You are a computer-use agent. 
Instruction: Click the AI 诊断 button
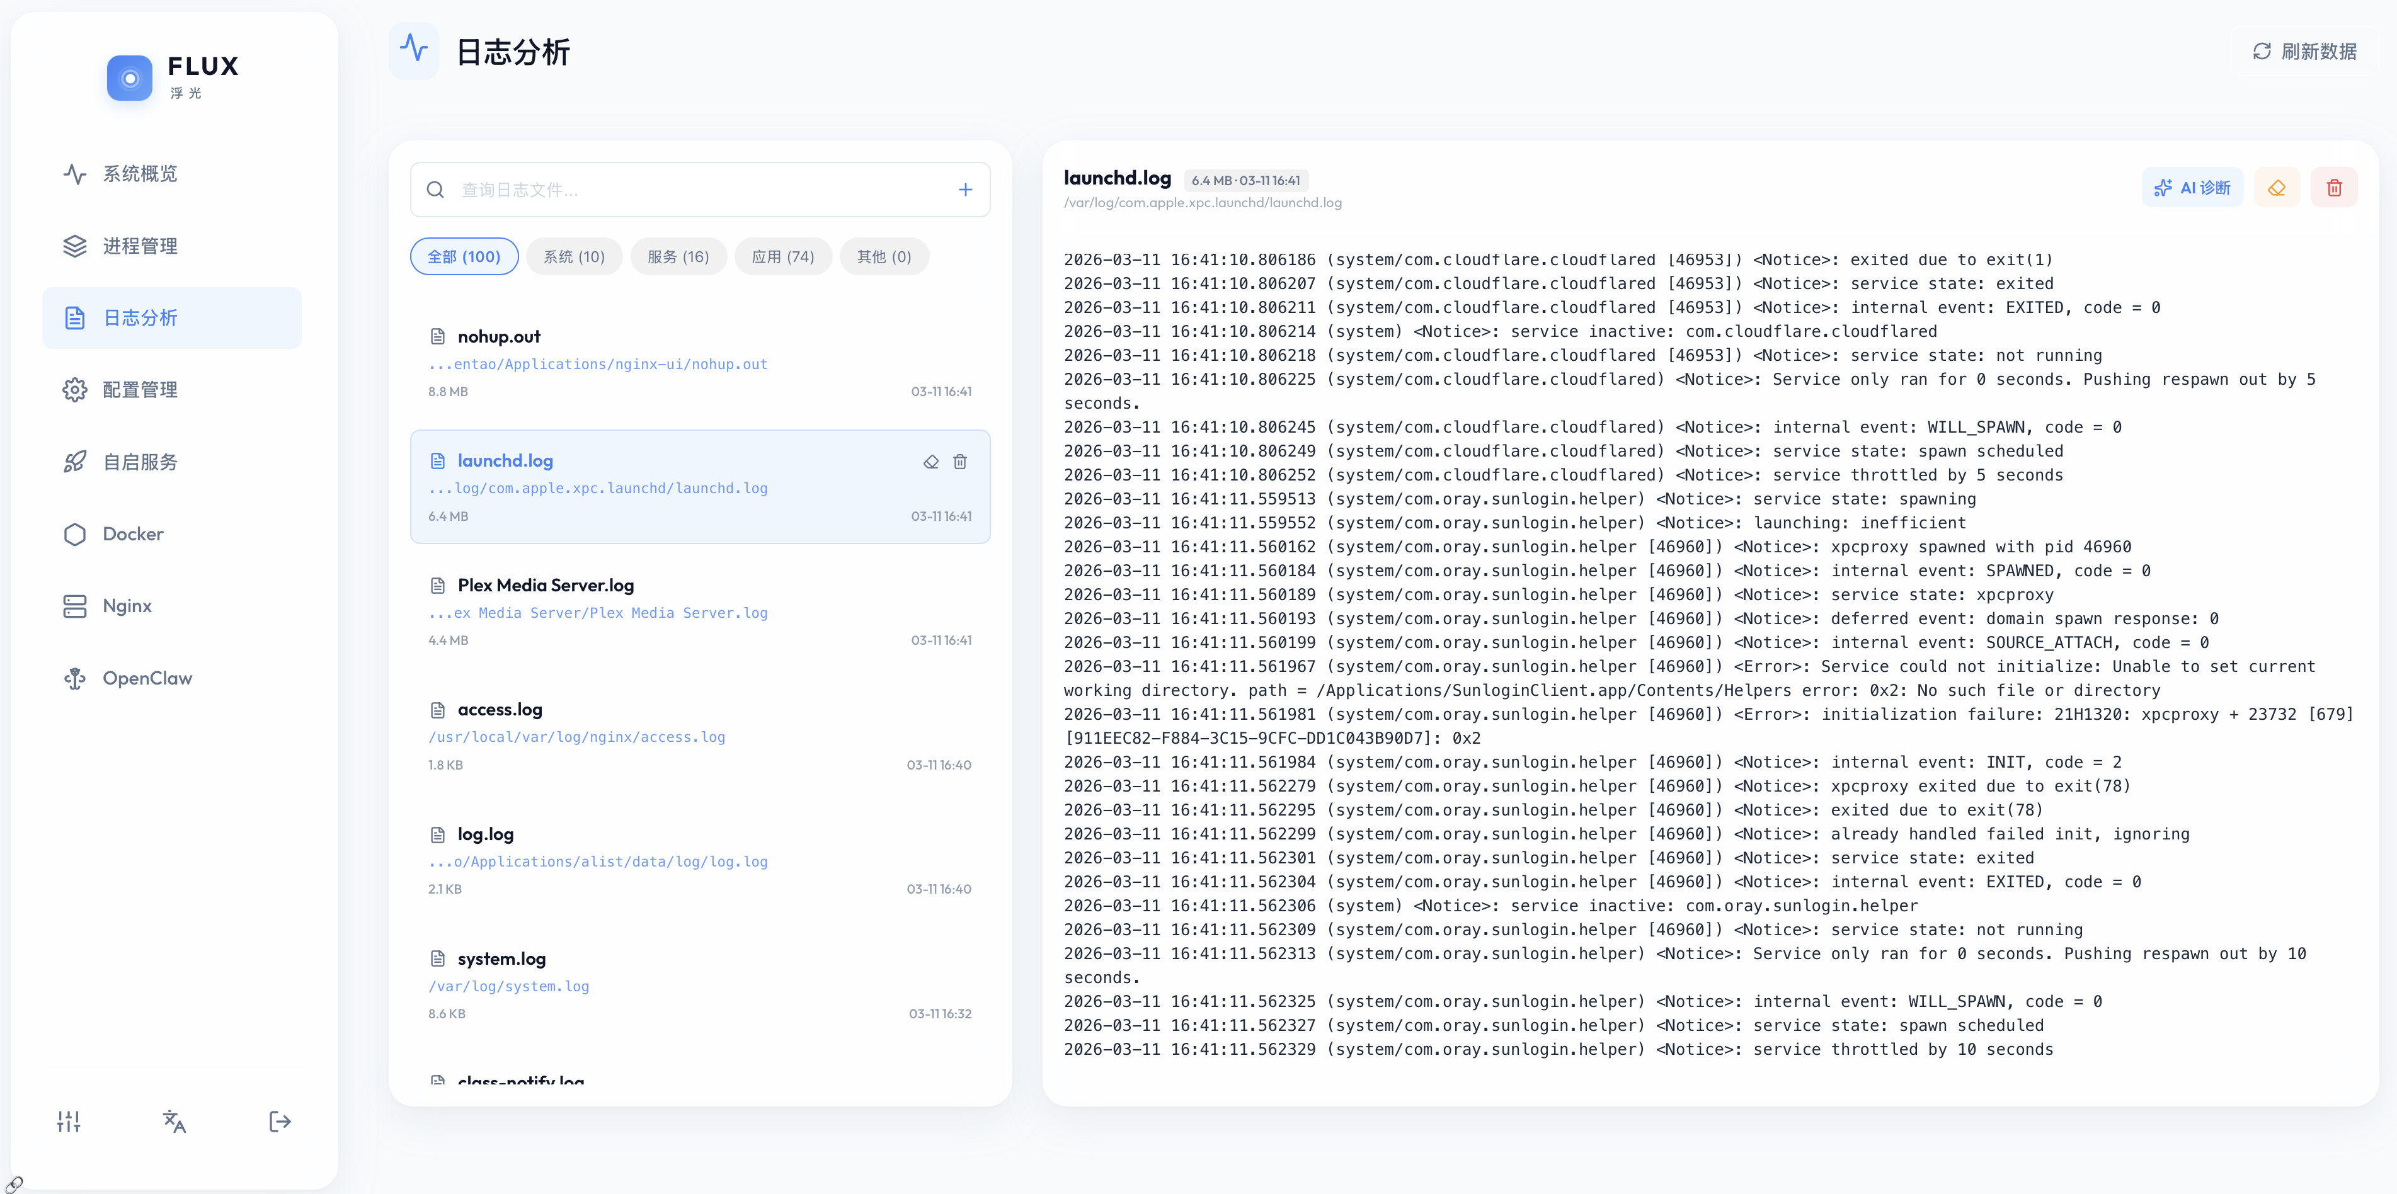pyautogui.click(x=2192, y=188)
